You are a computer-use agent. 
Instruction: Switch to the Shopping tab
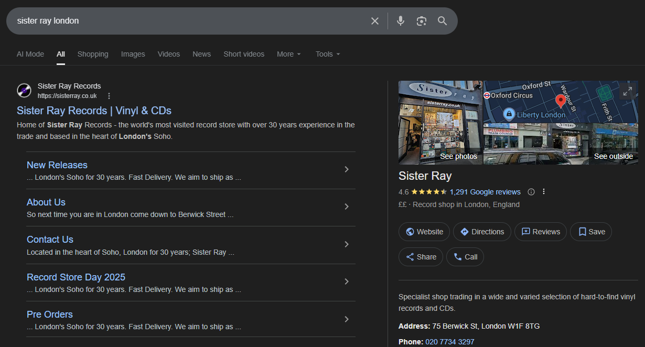93,54
